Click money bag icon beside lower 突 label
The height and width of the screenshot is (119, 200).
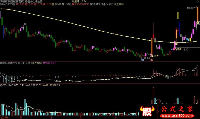pyautogui.click(x=152, y=56)
